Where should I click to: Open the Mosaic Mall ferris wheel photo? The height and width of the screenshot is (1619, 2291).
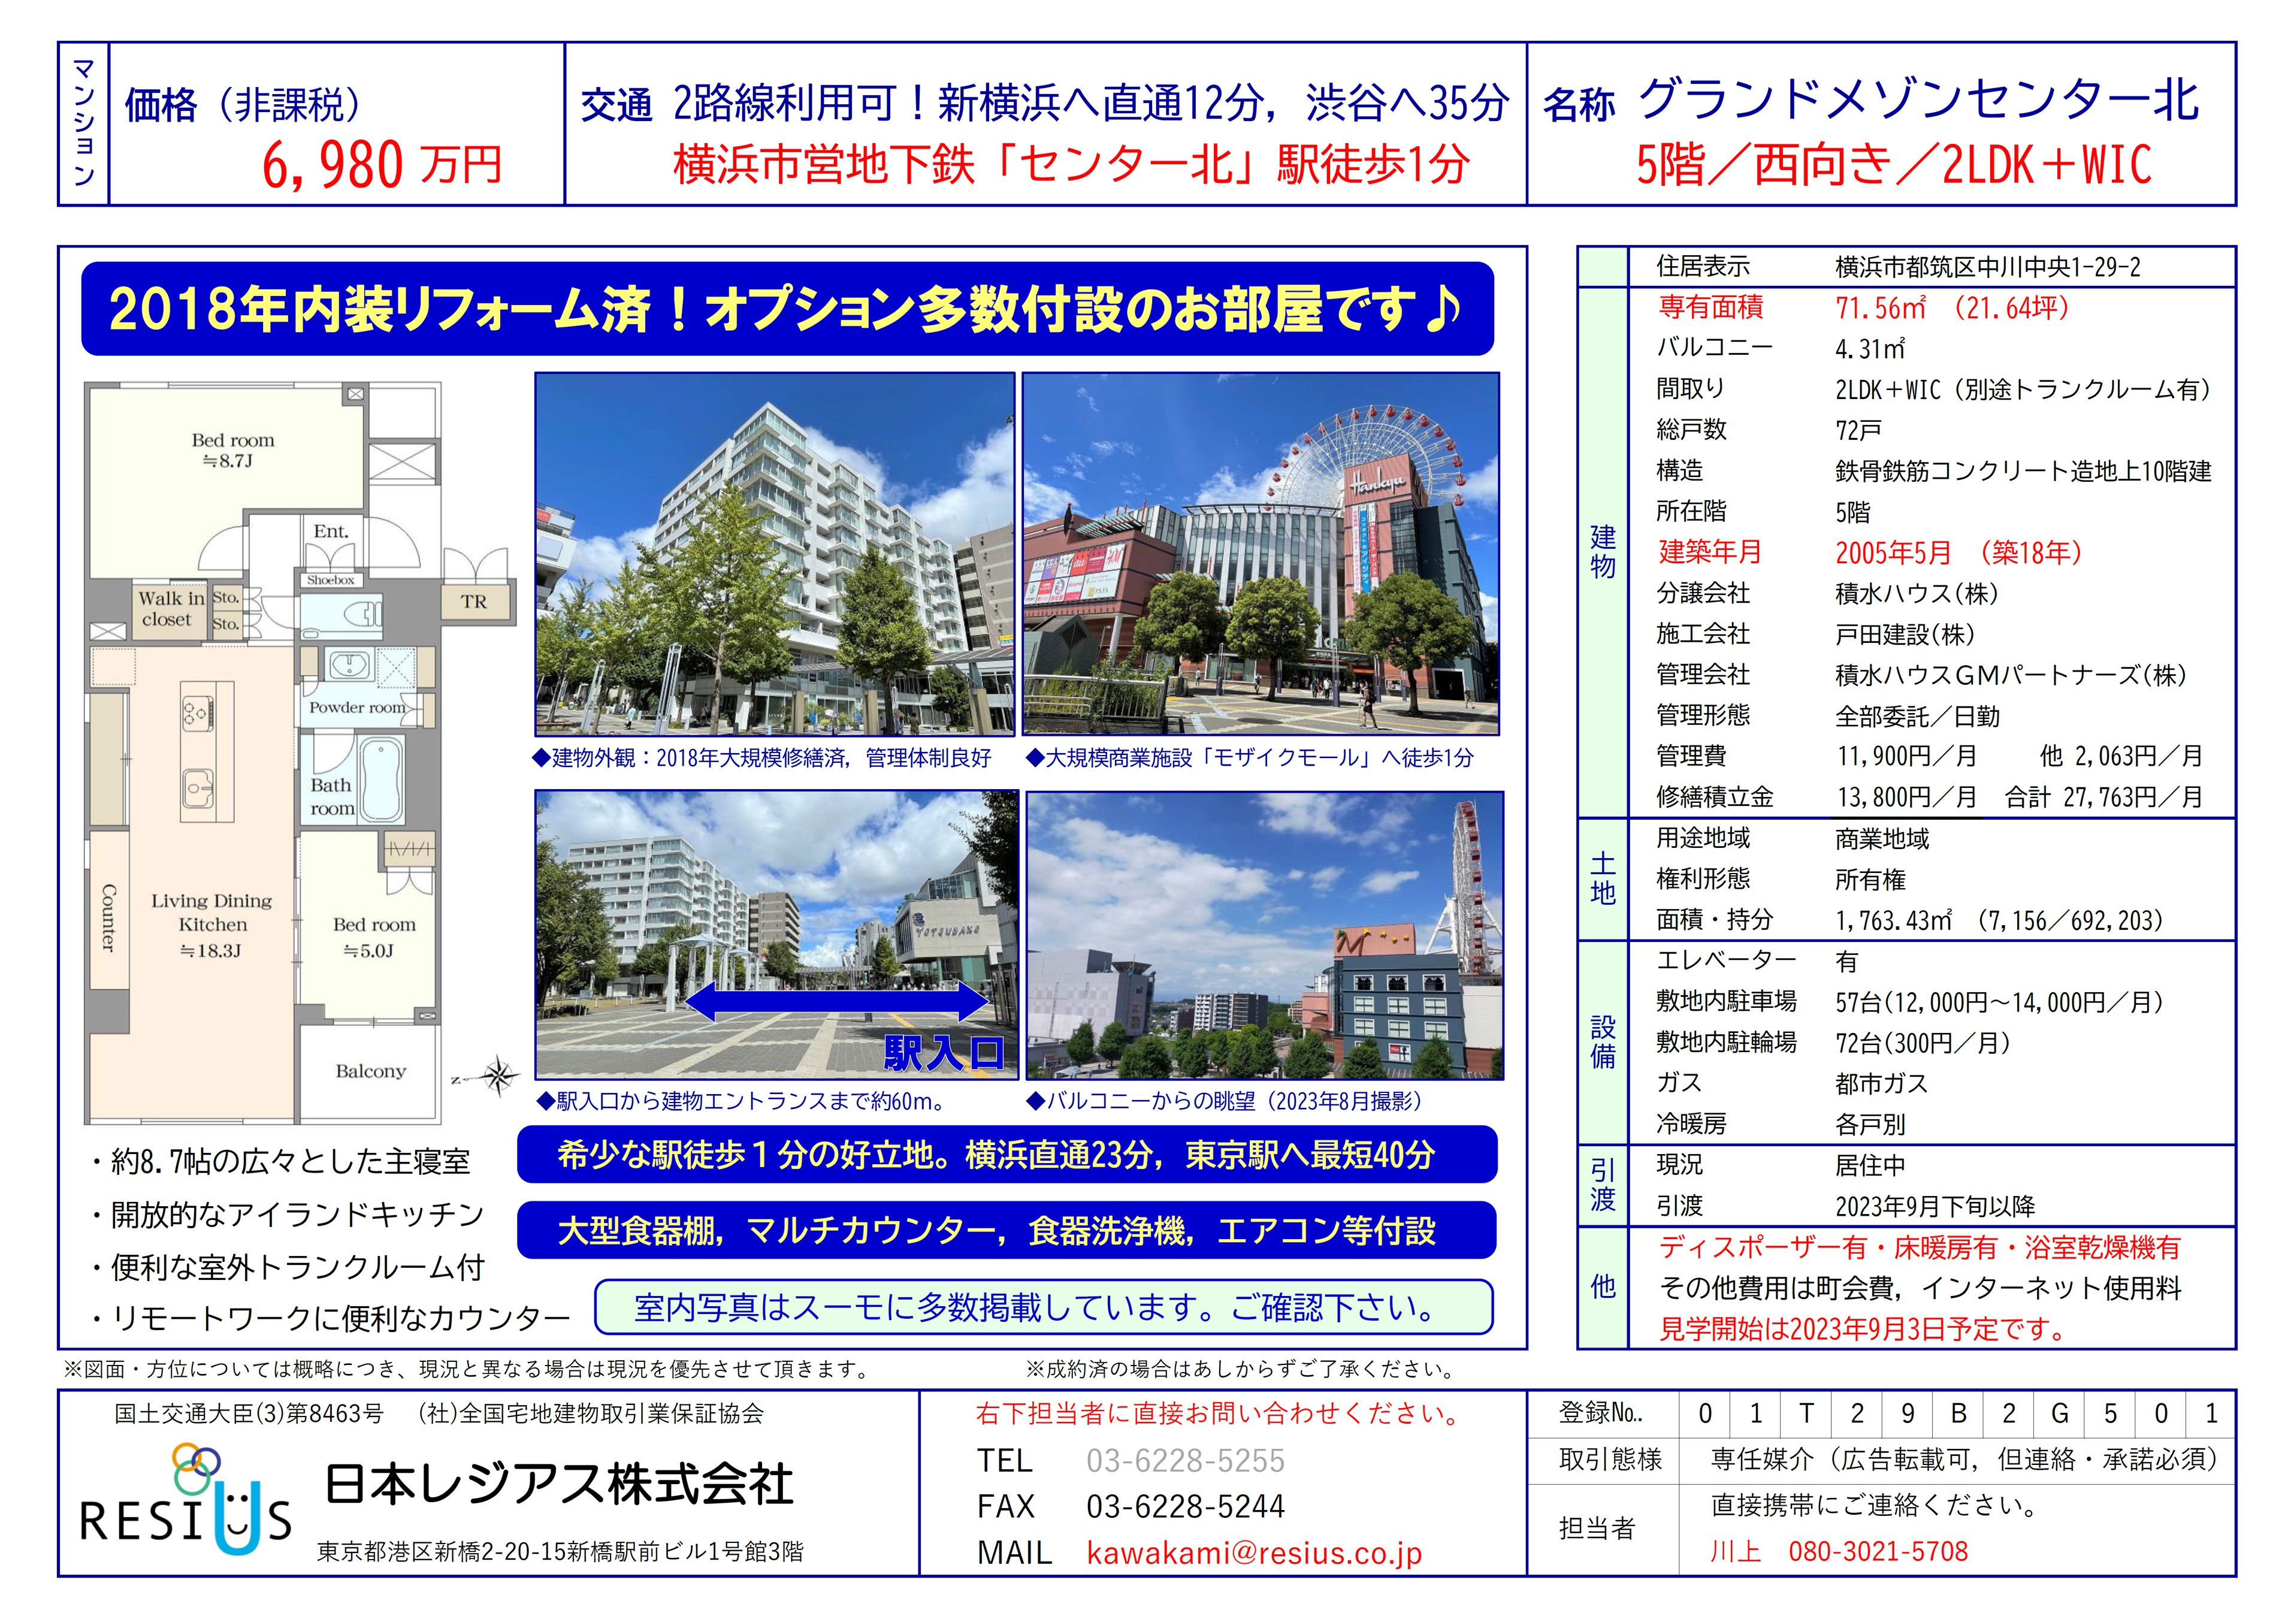[1261, 554]
